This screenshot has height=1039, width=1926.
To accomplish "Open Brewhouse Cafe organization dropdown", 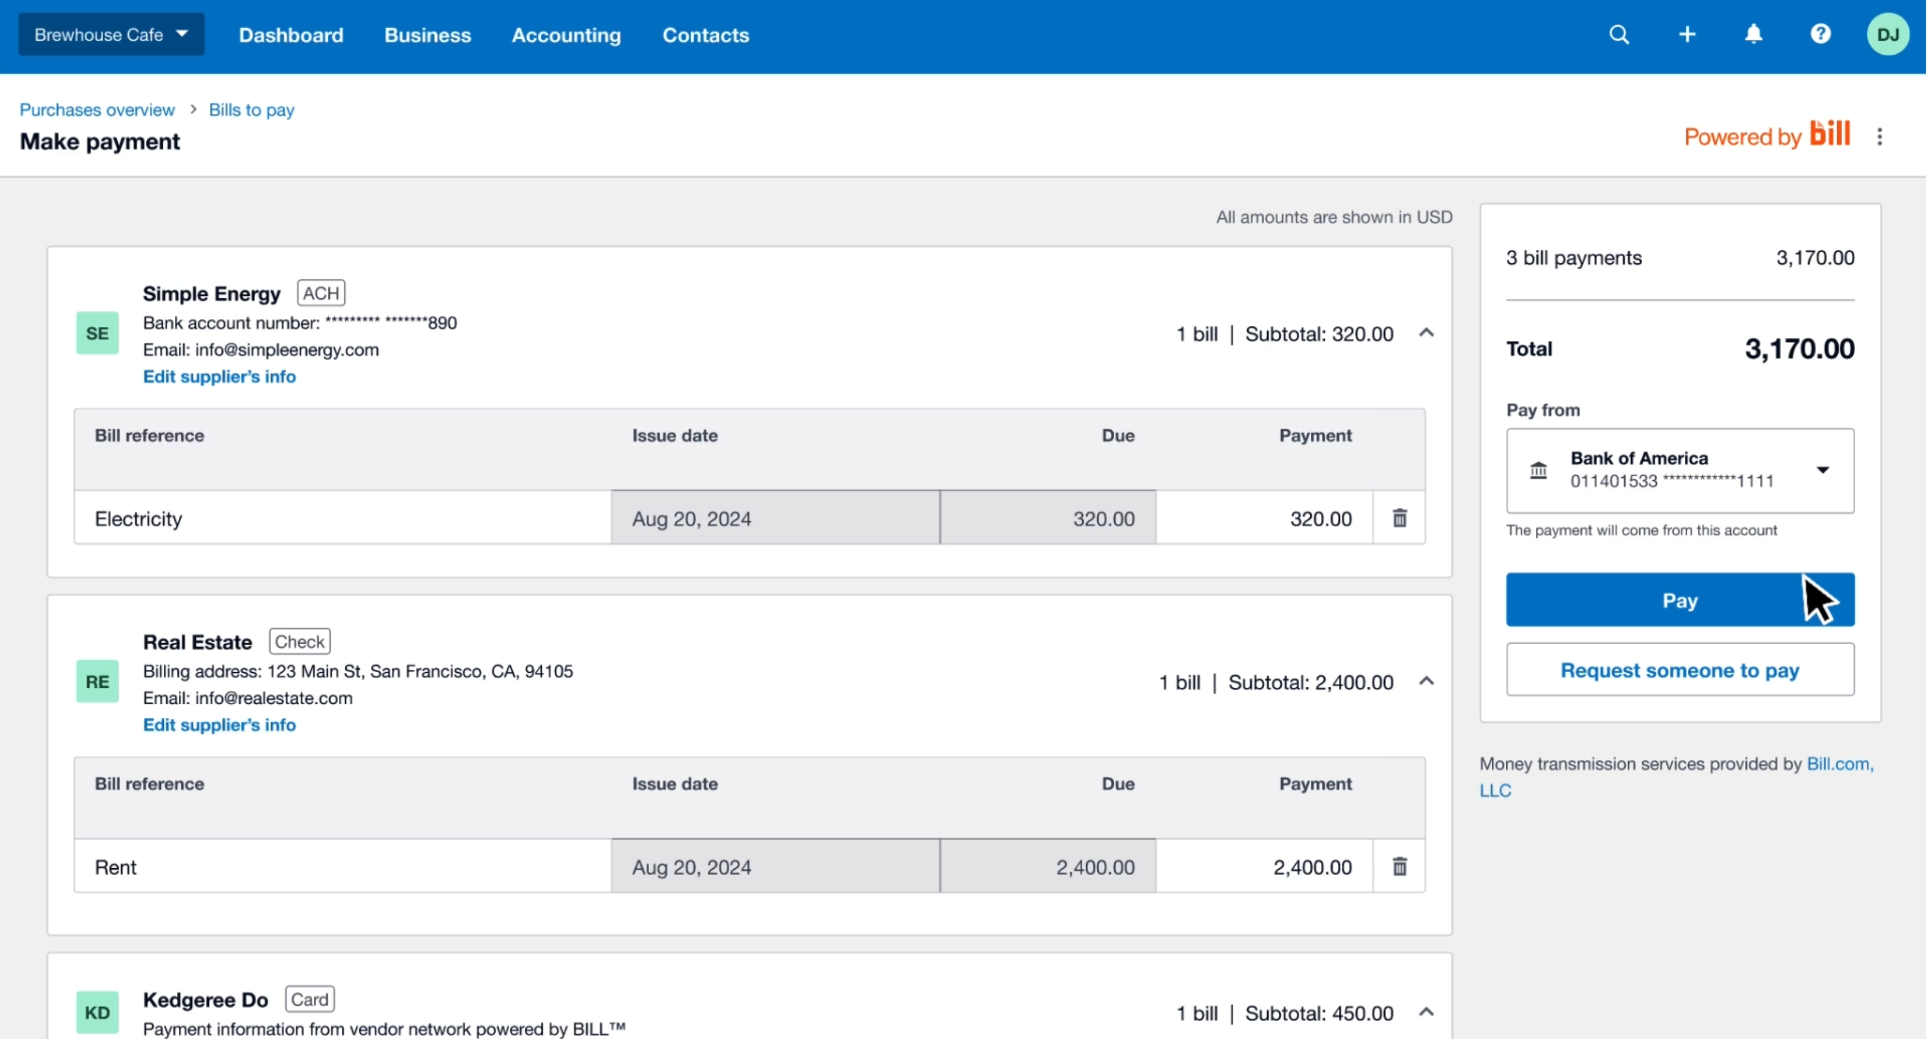I will coord(111,35).
